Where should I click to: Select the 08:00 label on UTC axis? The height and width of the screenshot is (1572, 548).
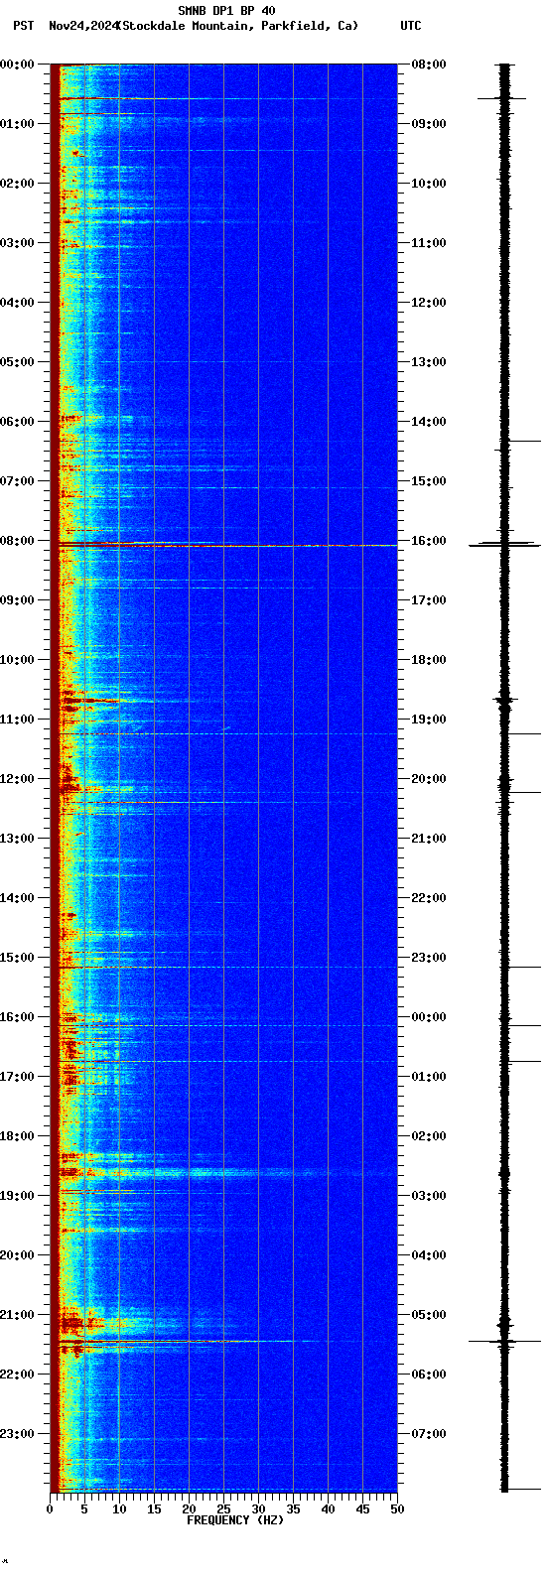(429, 65)
